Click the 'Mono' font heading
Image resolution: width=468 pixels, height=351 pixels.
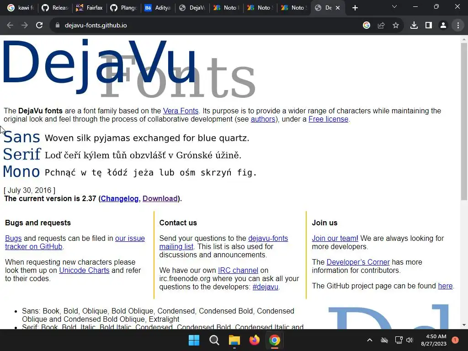click(21, 172)
